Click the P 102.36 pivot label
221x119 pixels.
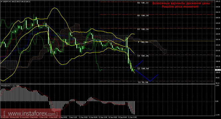[x=143, y=42]
